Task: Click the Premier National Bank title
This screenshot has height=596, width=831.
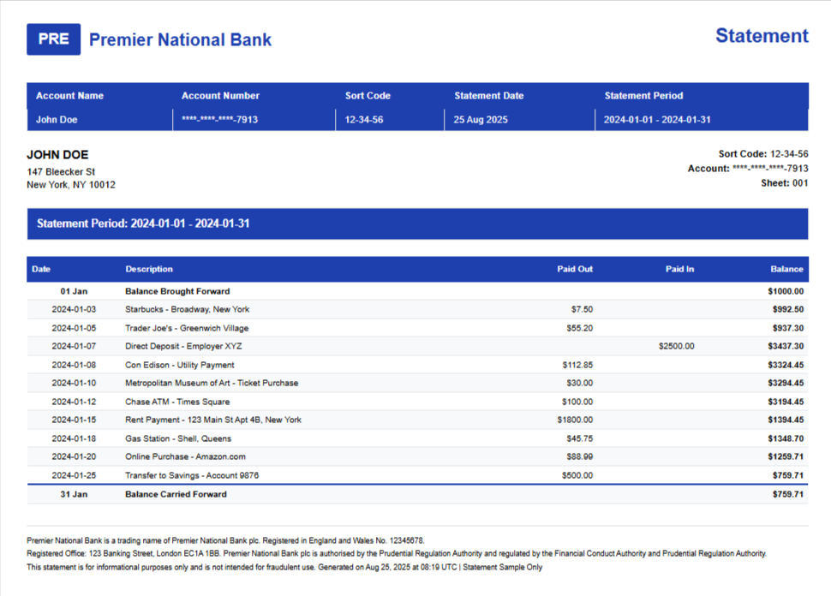Action: click(x=180, y=39)
